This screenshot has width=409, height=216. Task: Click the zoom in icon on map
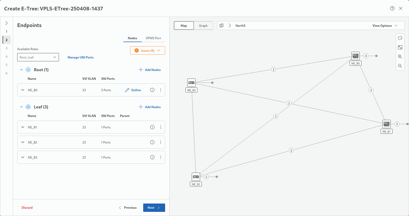tap(400, 57)
